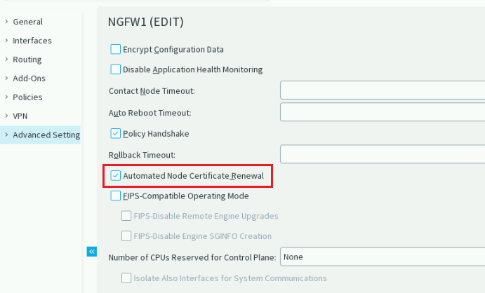485x293 pixels.
Task: Open the CPUs Reserved for Control Plane dropdown
Action: 383,257
